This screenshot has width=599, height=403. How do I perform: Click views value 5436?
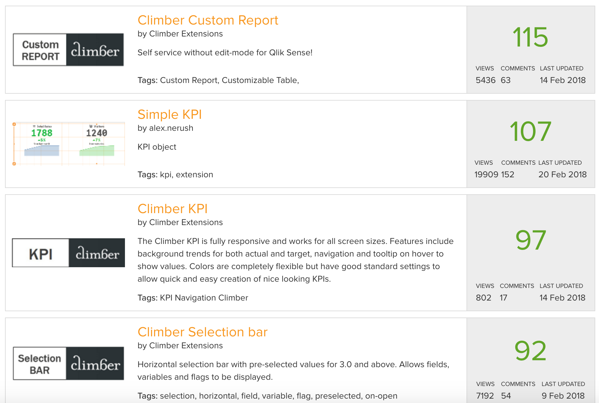[x=486, y=80]
